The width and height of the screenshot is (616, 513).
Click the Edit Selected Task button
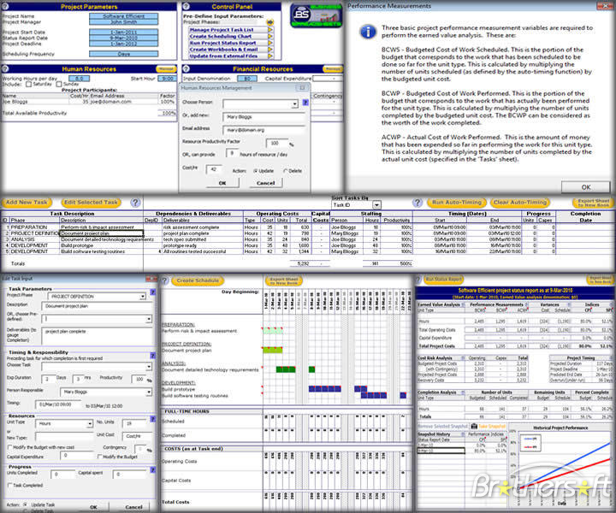point(91,203)
